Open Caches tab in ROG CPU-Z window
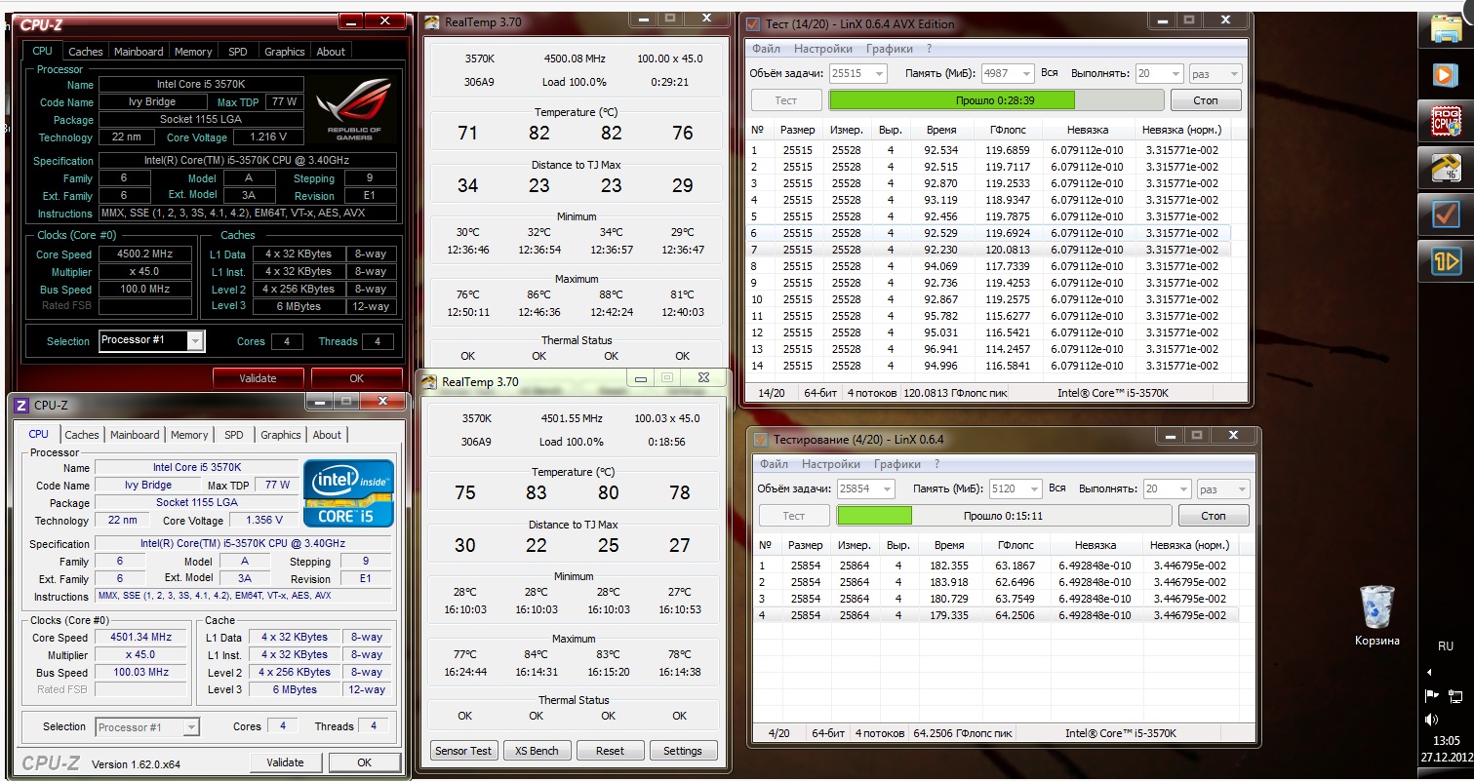Image resolution: width=1474 pixels, height=781 pixels. click(x=86, y=52)
